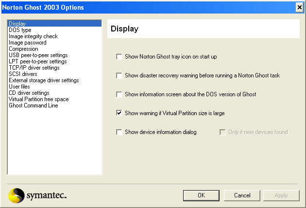
Task: Uncheck Virtual Partition size warning checkbox
Action: (x=119, y=113)
